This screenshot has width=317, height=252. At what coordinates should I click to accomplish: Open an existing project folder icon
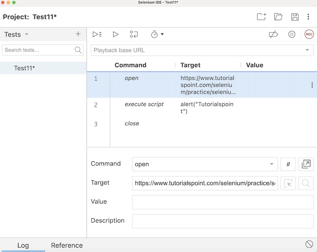coord(278,17)
